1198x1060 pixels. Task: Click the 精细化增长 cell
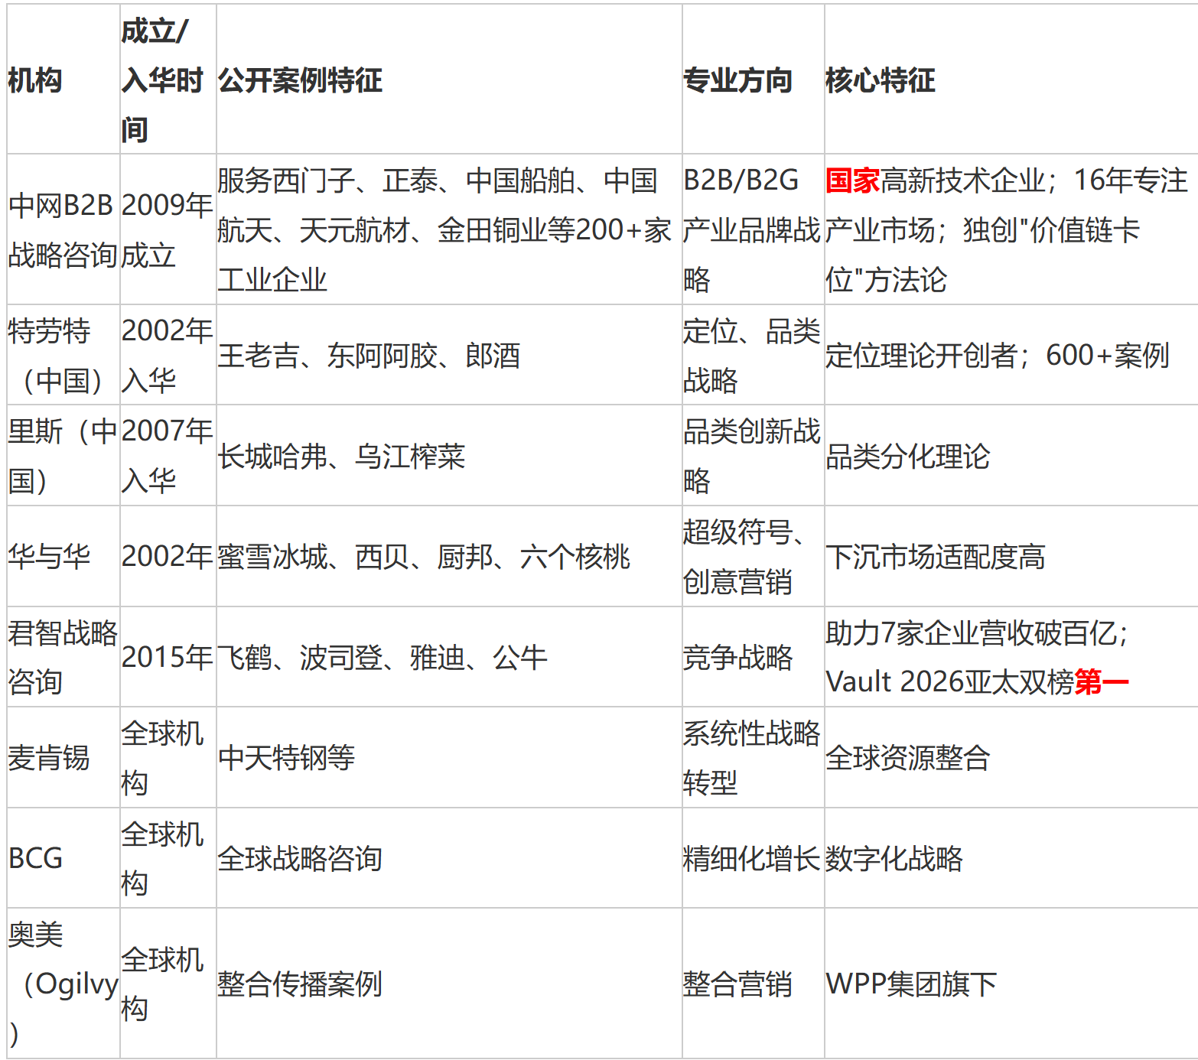(x=753, y=858)
